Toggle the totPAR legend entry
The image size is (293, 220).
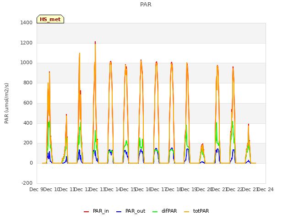[196, 211]
